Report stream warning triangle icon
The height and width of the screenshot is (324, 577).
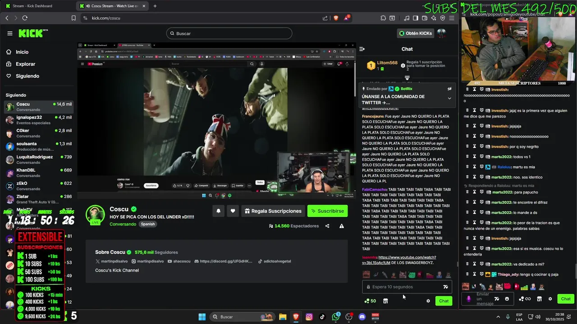coord(342,226)
